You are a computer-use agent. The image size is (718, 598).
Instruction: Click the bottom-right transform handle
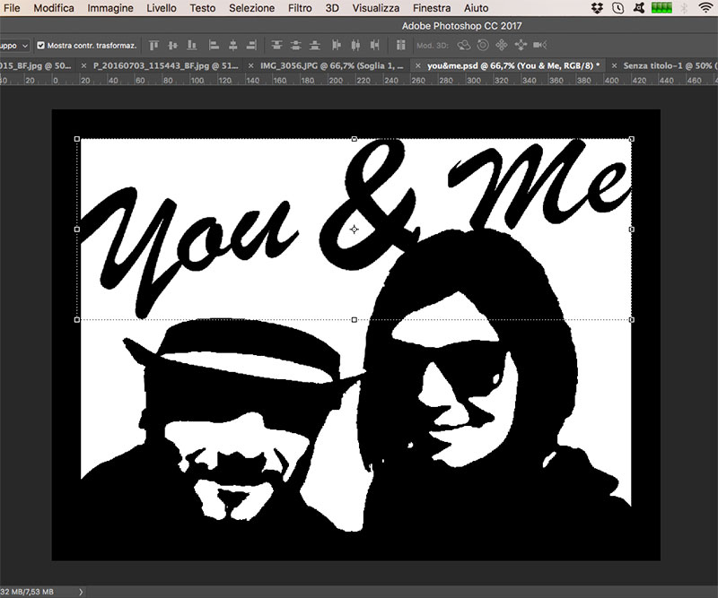coord(632,319)
